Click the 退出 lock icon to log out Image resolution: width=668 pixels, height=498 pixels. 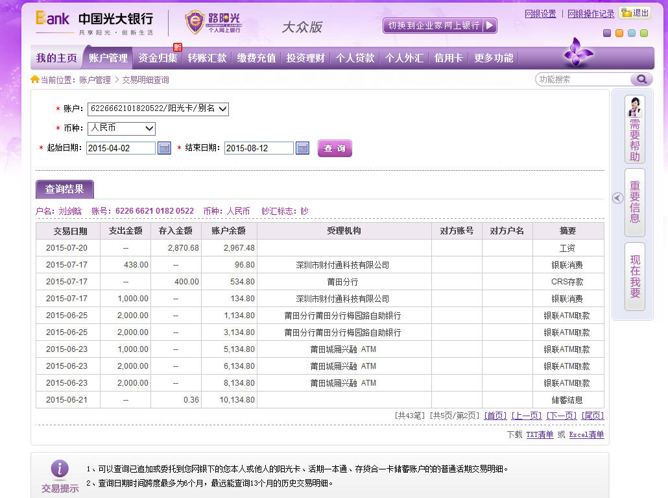pos(626,12)
